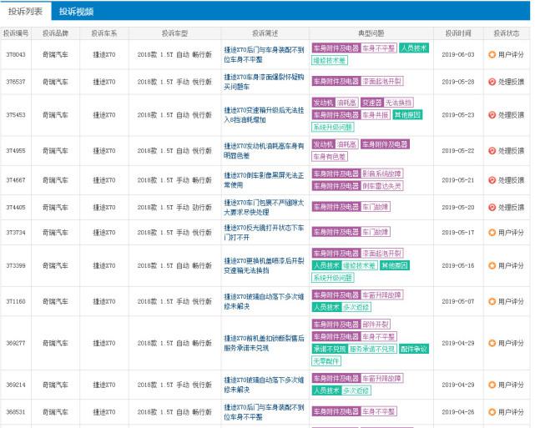Screen dimensions: 535x428
Task: Click 处理反馈 icon for the 2019-05-28 complaint
Action: 492,82
